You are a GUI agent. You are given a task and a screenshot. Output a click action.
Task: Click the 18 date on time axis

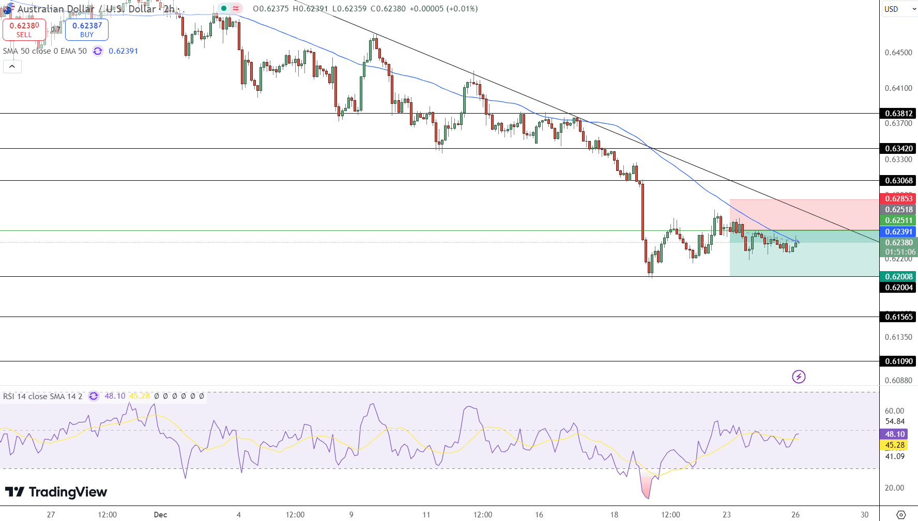[x=614, y=515]
